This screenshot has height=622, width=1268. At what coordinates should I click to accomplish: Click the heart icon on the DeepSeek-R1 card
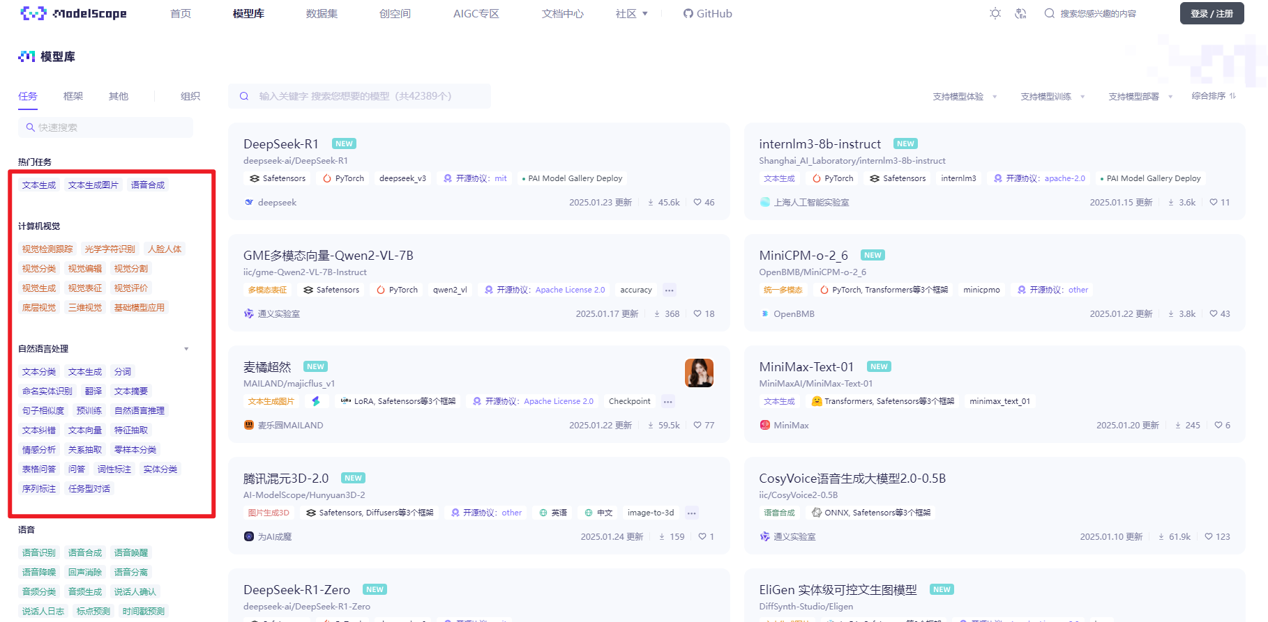[x=697, y=203]
